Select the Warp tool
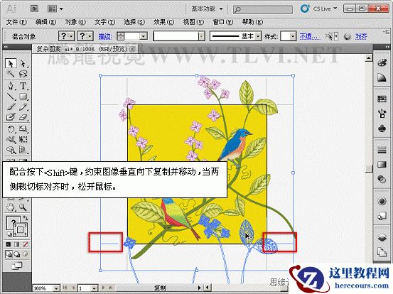The width and height of the screenshot is (393, 294). click(11, 139)
